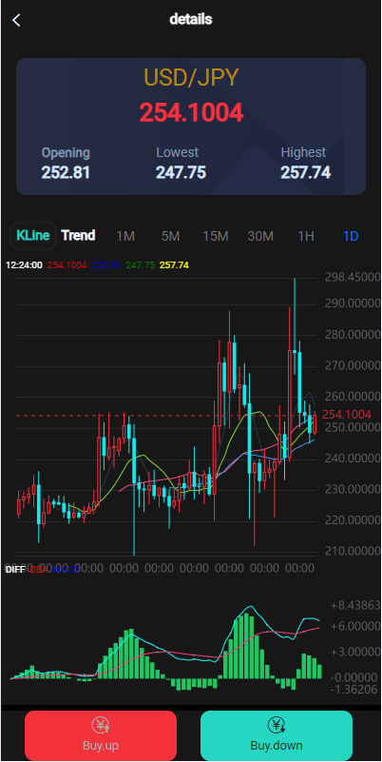Tap the yen up-arrow icon
382x762 pixels.
pyautogui.click(x=100, y=726)
